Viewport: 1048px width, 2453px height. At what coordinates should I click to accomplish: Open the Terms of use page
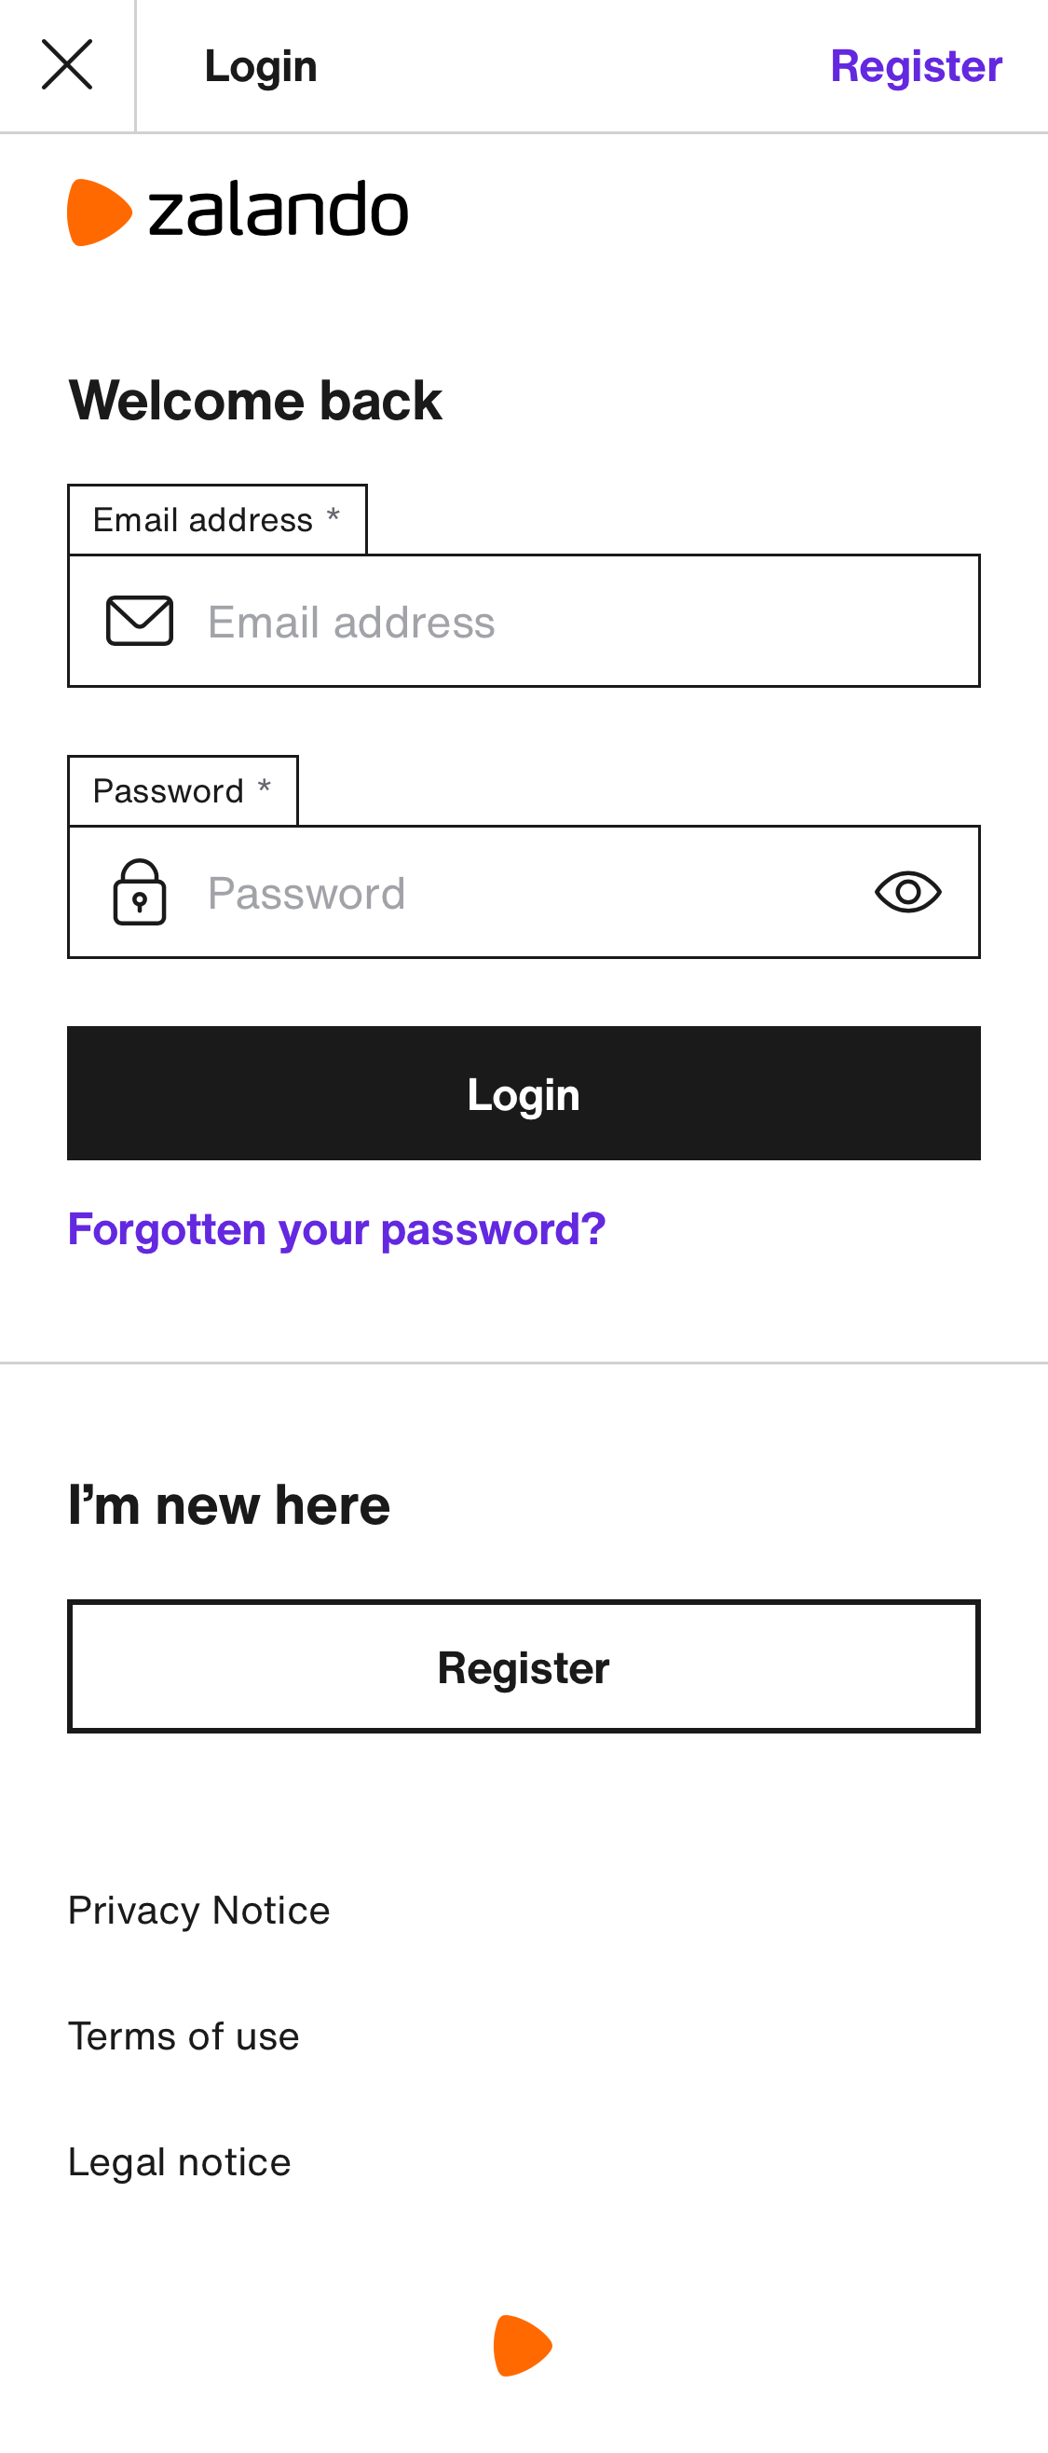point(183,2035)
